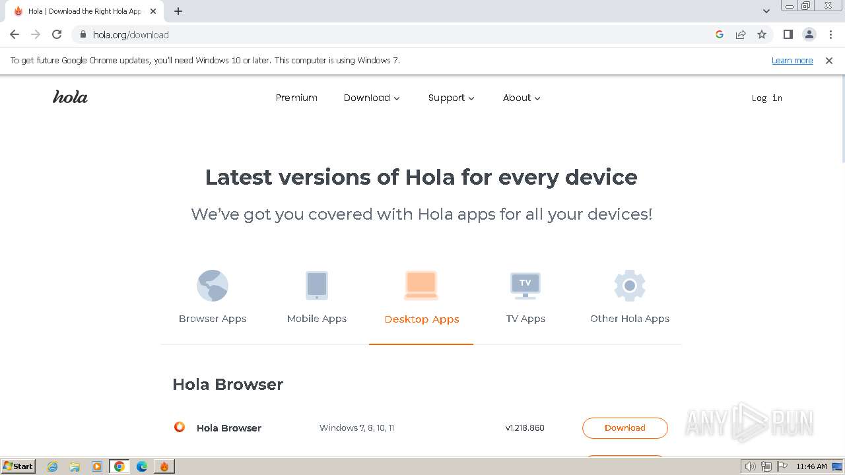Select the Browser Apps globe icon

pos(213,286)
